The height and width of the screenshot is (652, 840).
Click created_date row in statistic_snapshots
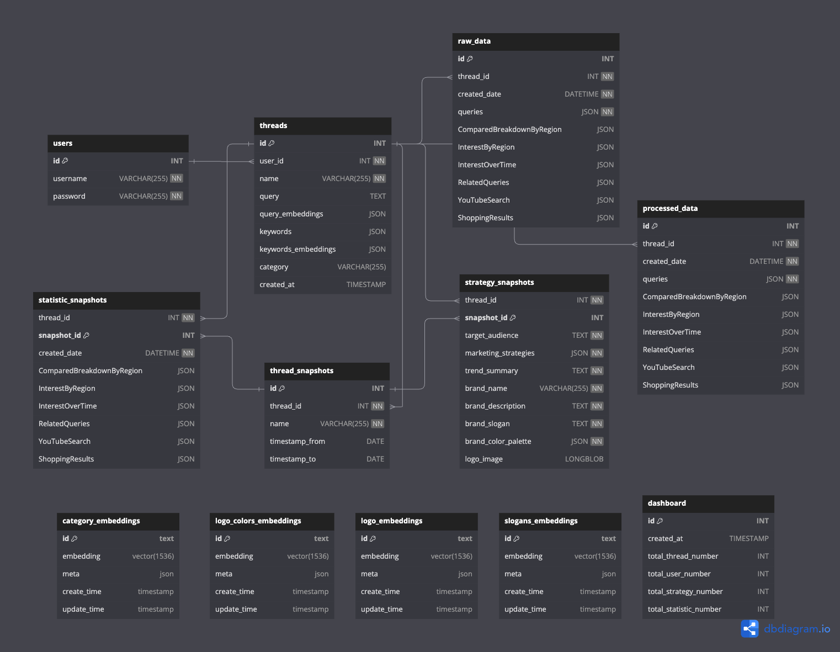pos(116,353)
